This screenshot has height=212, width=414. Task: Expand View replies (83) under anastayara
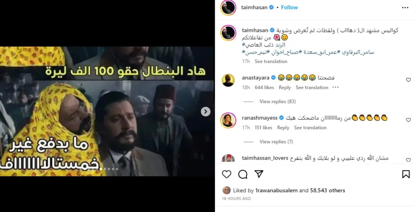(x=278, y=101)
